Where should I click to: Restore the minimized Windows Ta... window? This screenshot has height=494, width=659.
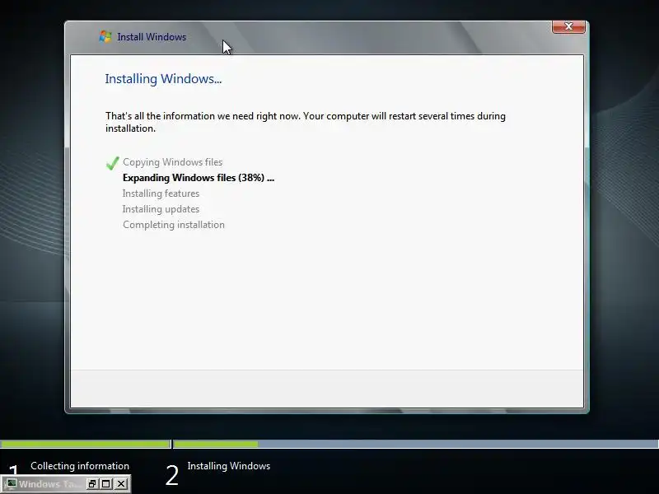[x=92, y=484]
